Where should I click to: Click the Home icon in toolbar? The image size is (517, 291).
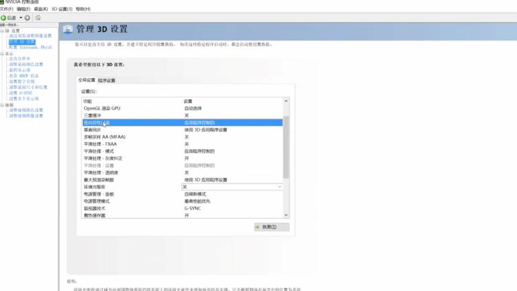pos(38,18)
